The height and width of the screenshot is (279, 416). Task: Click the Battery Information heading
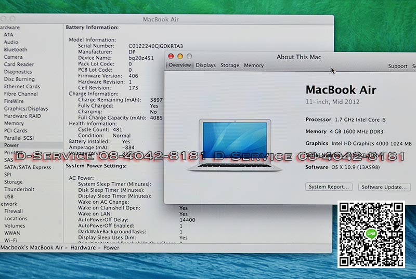(92, 28)
